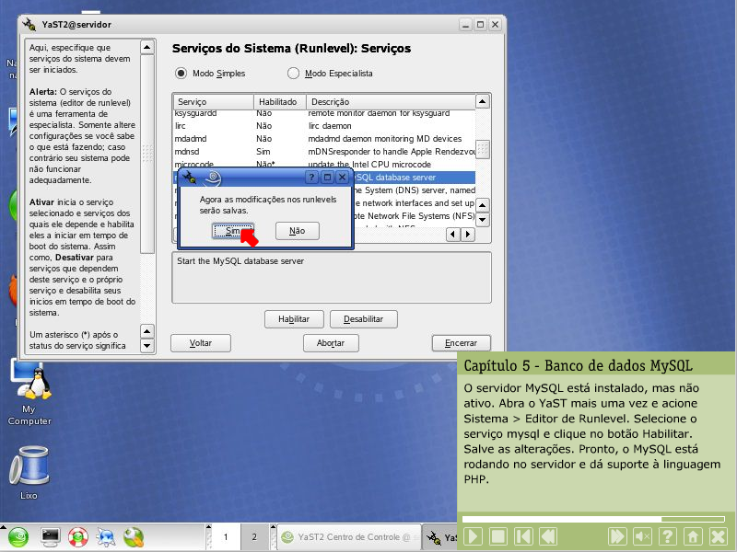Open the Lixo trash icon on desktop
This screenshot has width=737, height=552.
29,469
